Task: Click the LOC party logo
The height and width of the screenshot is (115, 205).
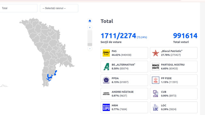Action: [x=155, y=107]
